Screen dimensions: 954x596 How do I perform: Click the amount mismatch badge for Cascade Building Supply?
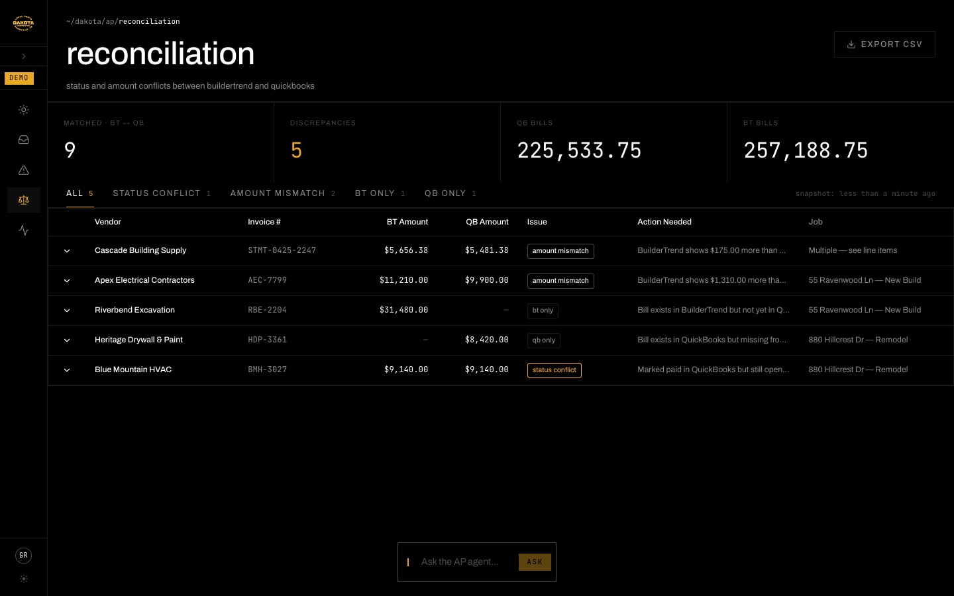point(560,251)
